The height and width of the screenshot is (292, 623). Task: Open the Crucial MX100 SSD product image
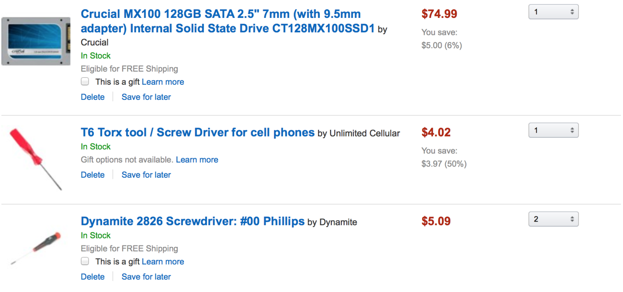pos(36,41)
